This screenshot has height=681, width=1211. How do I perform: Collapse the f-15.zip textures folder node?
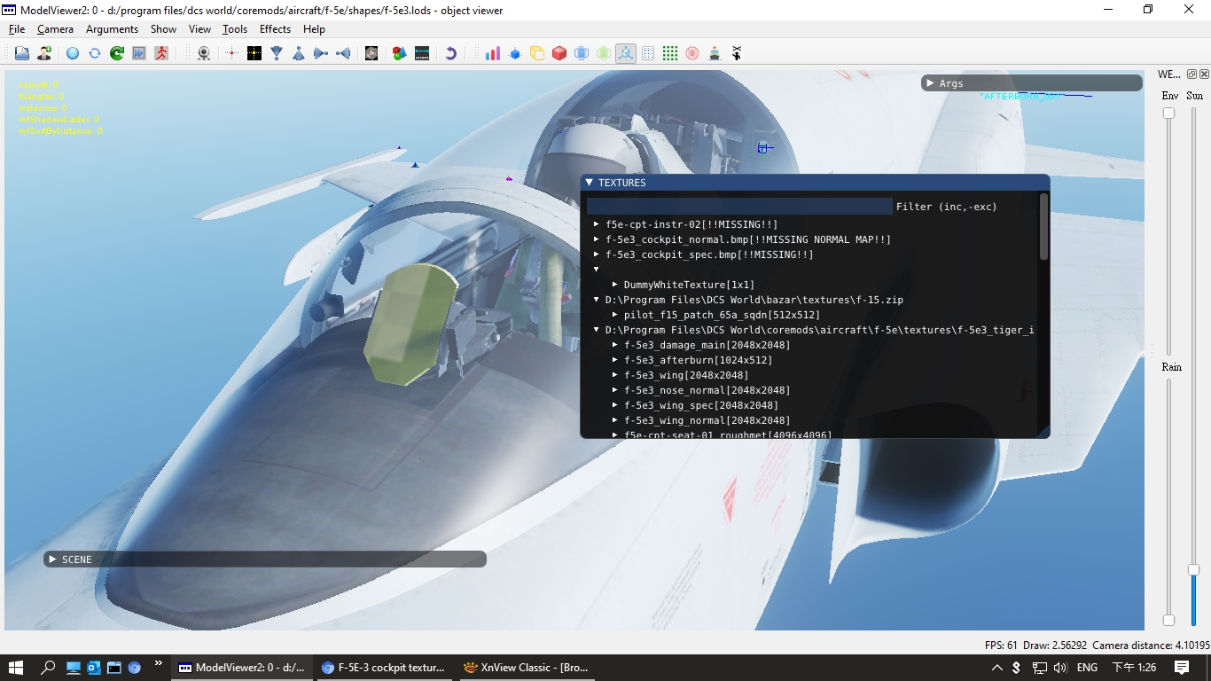[x=597, y=300]
